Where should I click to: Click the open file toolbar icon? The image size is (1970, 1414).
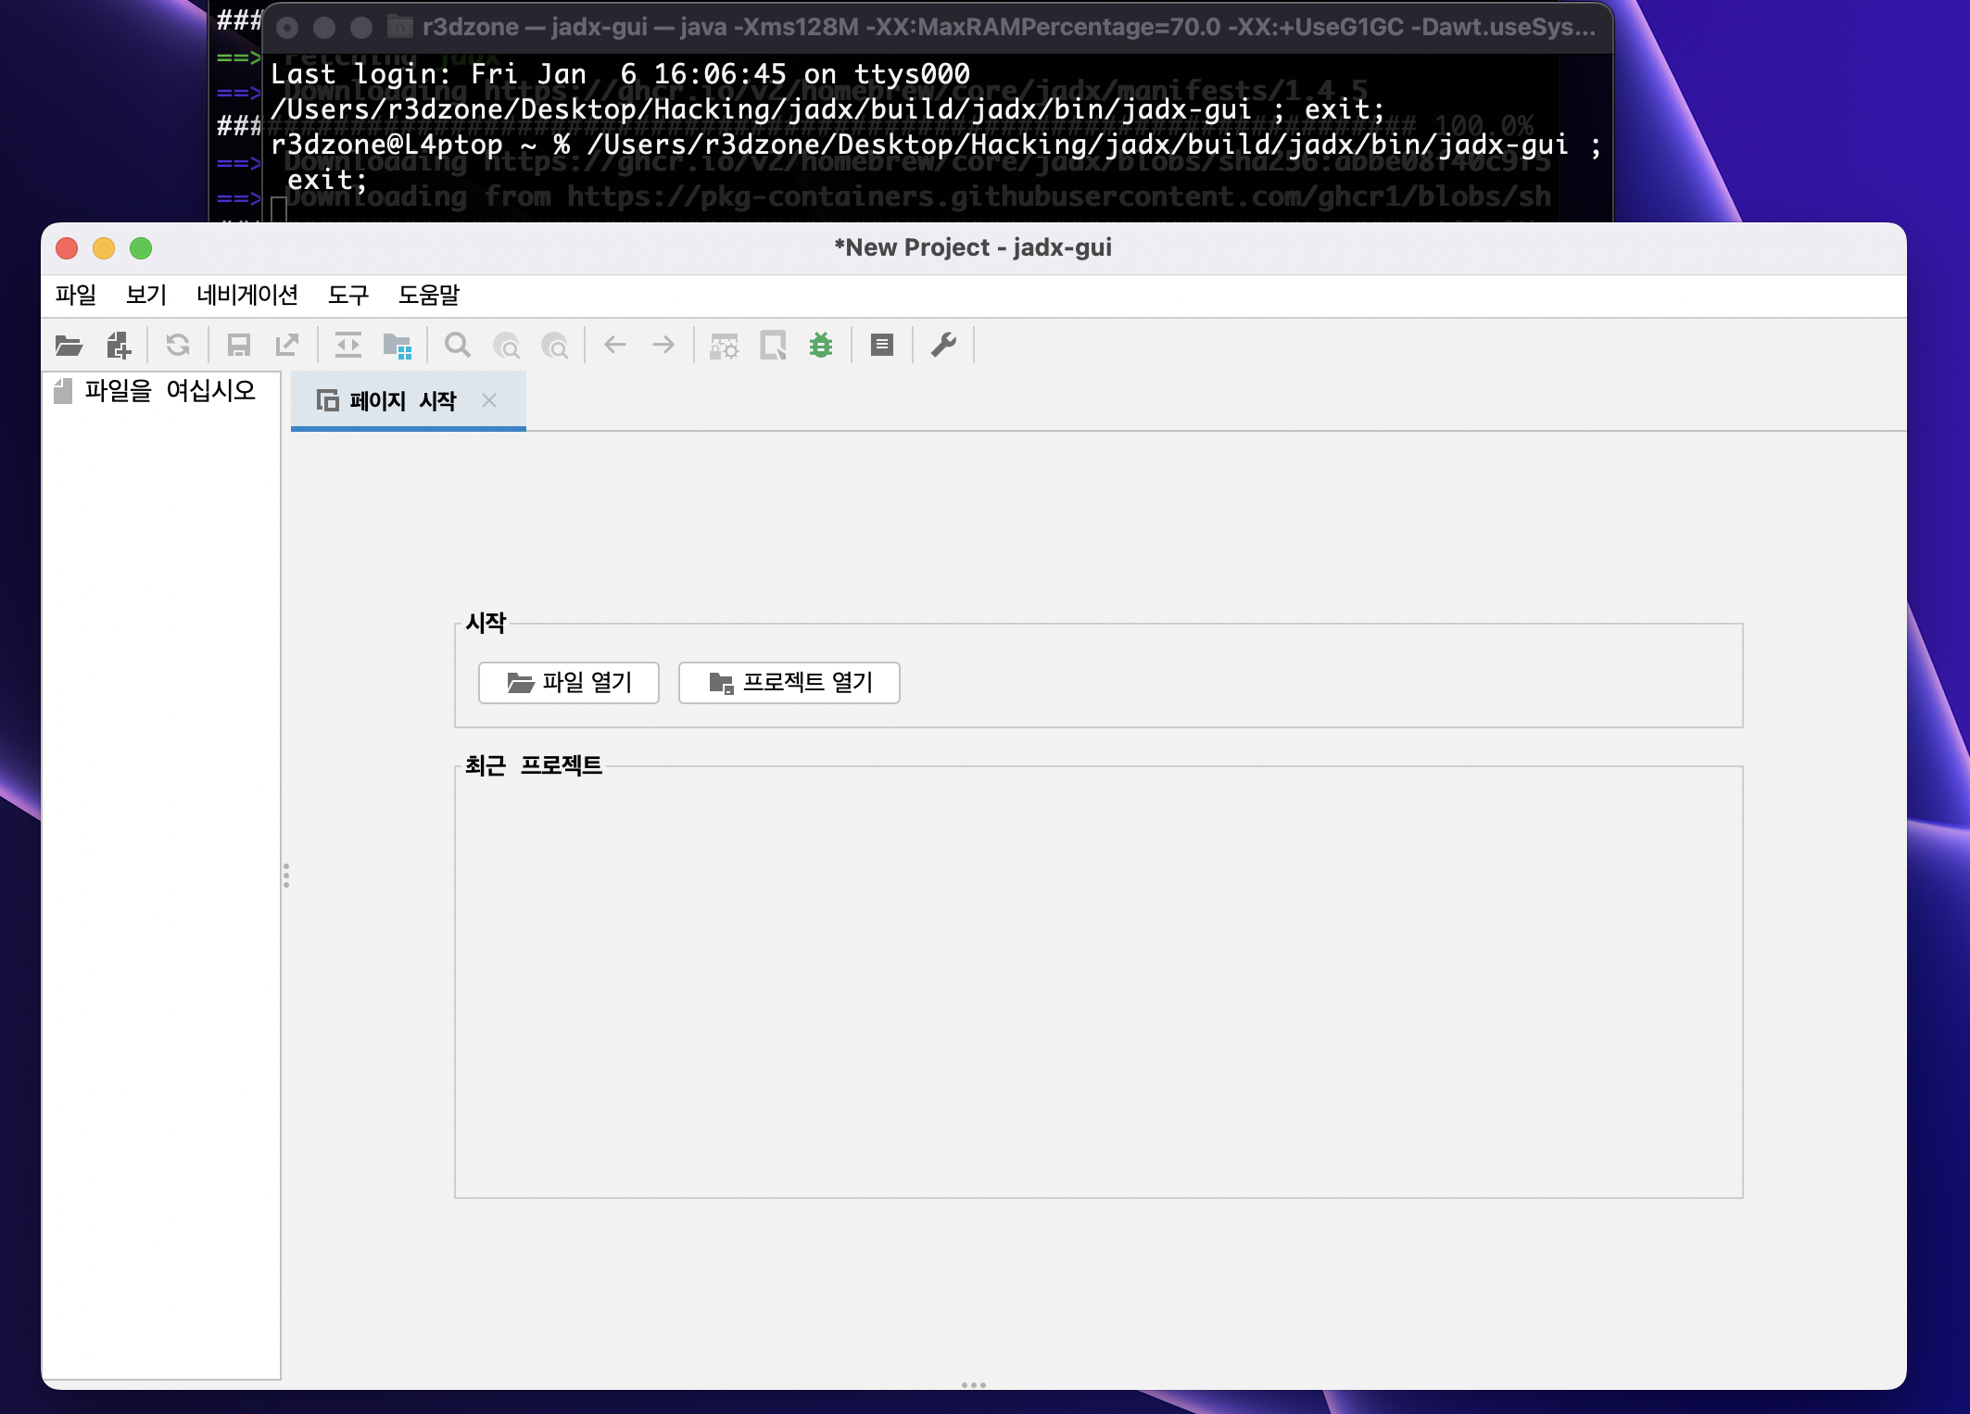69,346
